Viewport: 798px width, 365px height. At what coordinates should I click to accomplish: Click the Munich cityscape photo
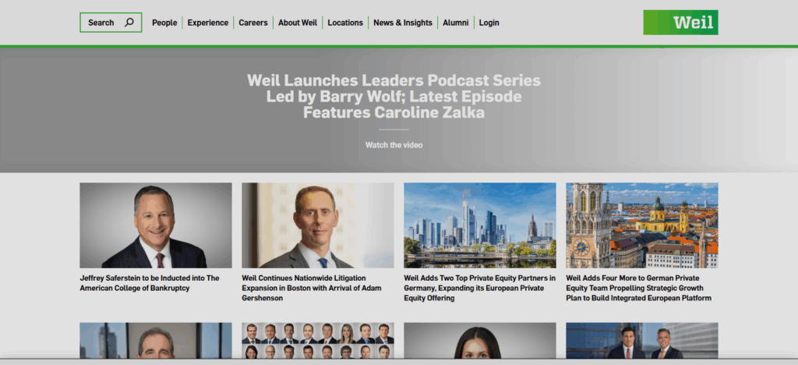coord(642,225)
